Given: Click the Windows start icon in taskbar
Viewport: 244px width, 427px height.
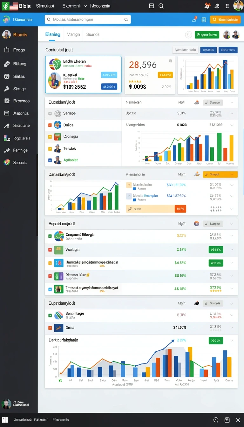Looking at the screenshot, I should pyautogui.click(x=5, y=420).
